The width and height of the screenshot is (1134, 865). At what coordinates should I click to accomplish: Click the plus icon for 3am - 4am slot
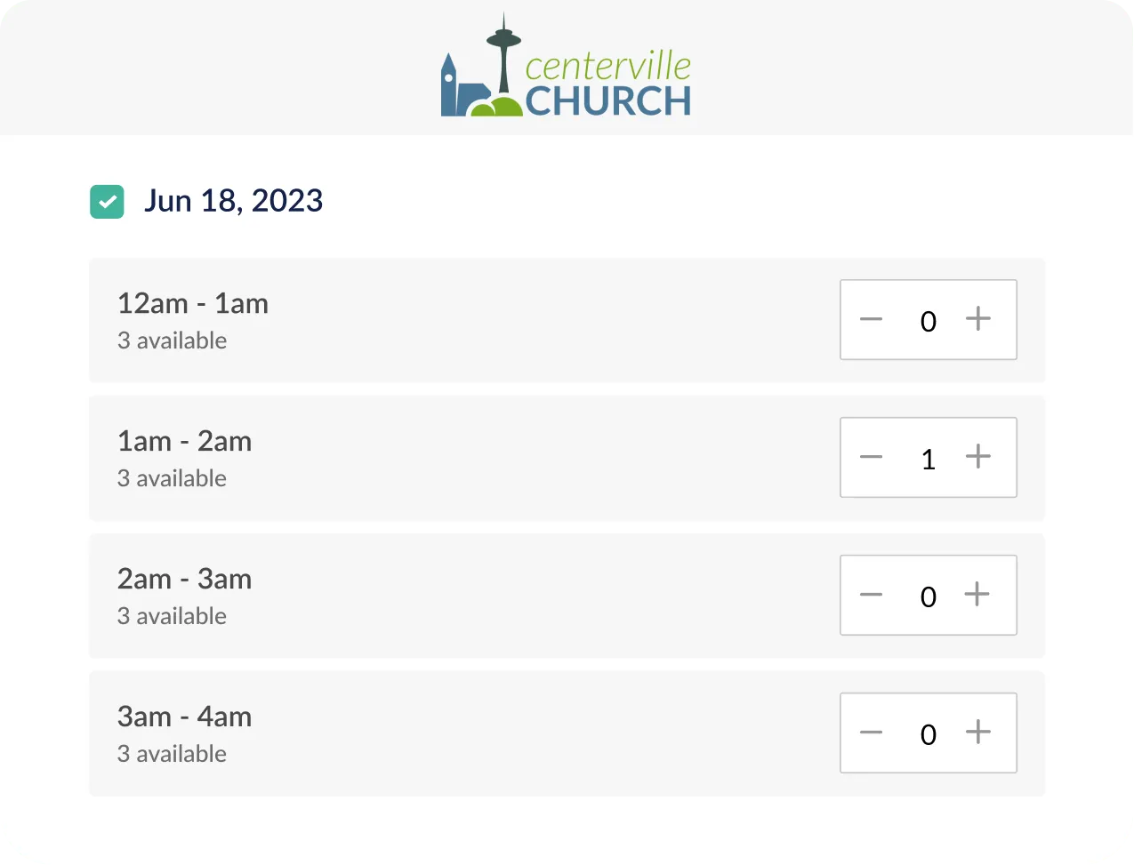coord(978,733)
